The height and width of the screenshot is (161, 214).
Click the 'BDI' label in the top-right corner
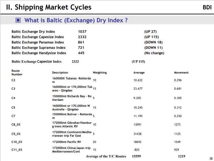(x=207, y=7)
